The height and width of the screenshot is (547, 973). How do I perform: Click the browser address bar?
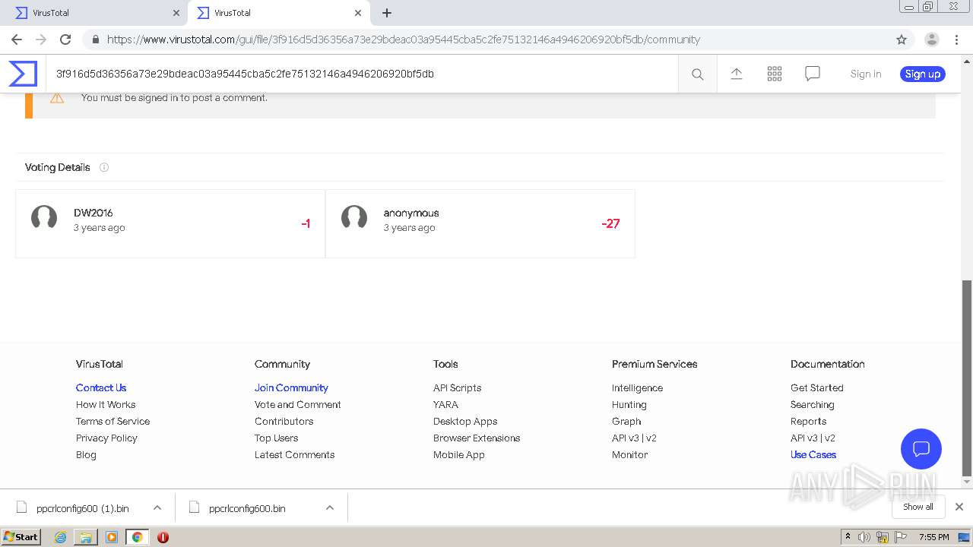pos(486,40)
